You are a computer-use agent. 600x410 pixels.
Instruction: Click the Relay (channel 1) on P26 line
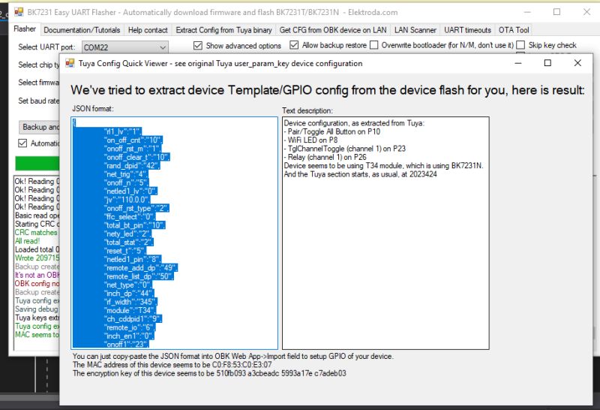325,157
